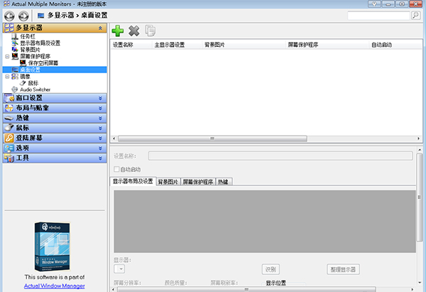The height and width of the screenshot is (292, 426).
Task: Click the 布局与贴靠 section icon
Action: point(9,108)
